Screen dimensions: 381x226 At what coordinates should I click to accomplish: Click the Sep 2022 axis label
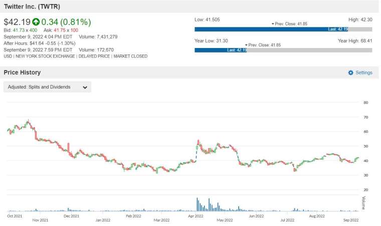click(351, 220)
